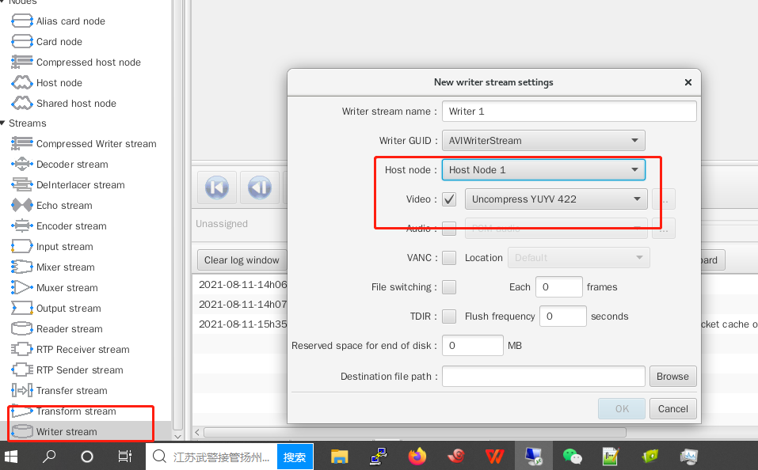The height and width of the screenshot is (470, 758).
Task: Click the Destination file path field
Action: [x=543, y=377]
